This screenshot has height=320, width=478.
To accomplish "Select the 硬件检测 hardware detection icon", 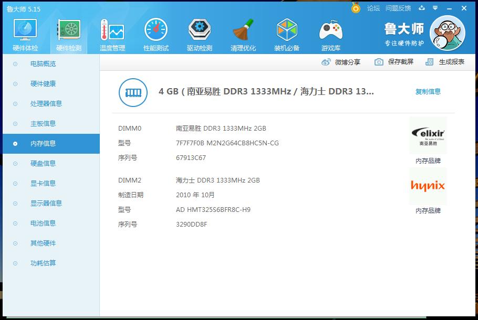I will pyautogui.click(x=68, y=33).
